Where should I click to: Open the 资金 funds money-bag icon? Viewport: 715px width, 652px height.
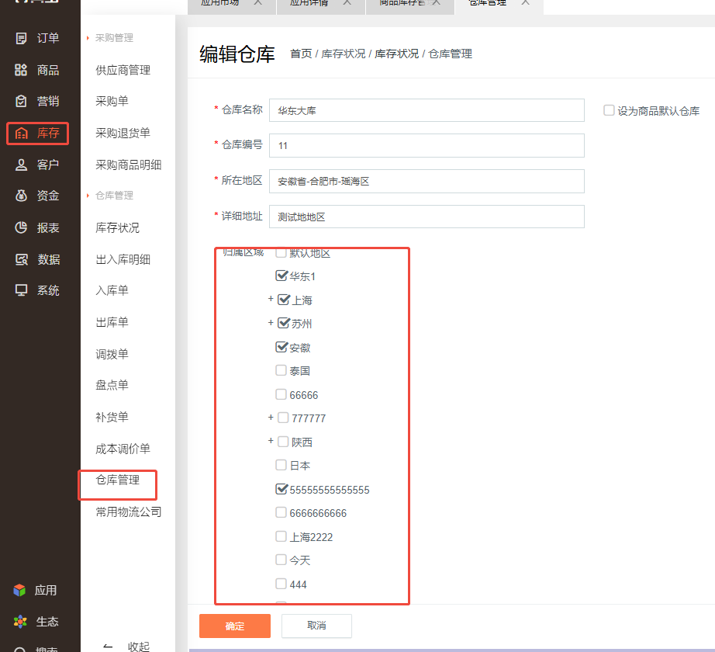tap(21, 196)
